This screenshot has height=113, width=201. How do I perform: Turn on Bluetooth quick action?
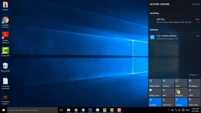pyautogui.click(x=181, y=93)
